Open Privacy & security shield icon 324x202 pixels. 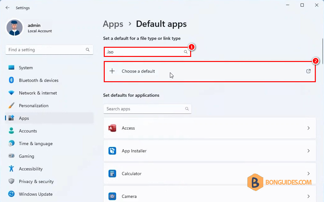pyautogui.click(x=11, y=181)
